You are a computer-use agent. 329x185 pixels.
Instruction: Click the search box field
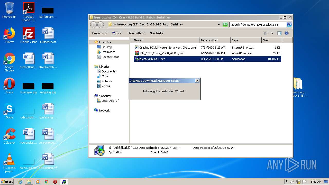(258, 25)
